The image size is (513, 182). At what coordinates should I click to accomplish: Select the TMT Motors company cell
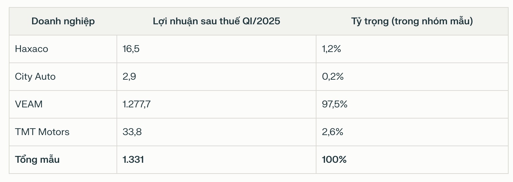click(x=42, y=132)
